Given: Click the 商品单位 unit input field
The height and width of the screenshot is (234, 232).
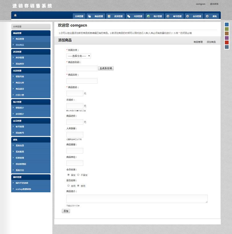Looking at the screenshot, I should [x=75, y=163].
